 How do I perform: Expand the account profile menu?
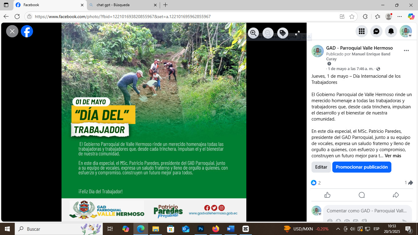406,31
